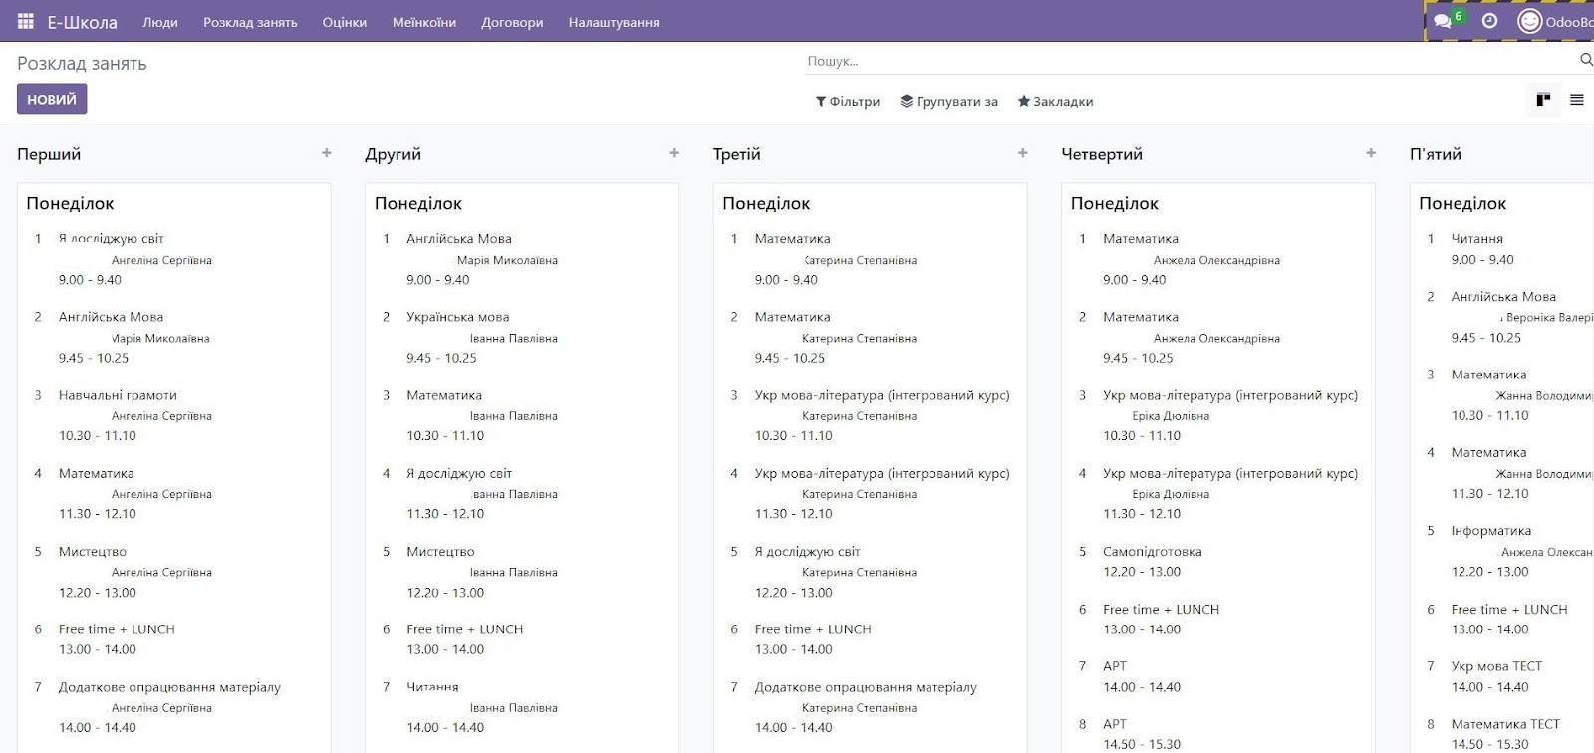Click 'Я досліджую світ' lesson 5 in Третій
The image size is (1594, 753).
(807, 552)
